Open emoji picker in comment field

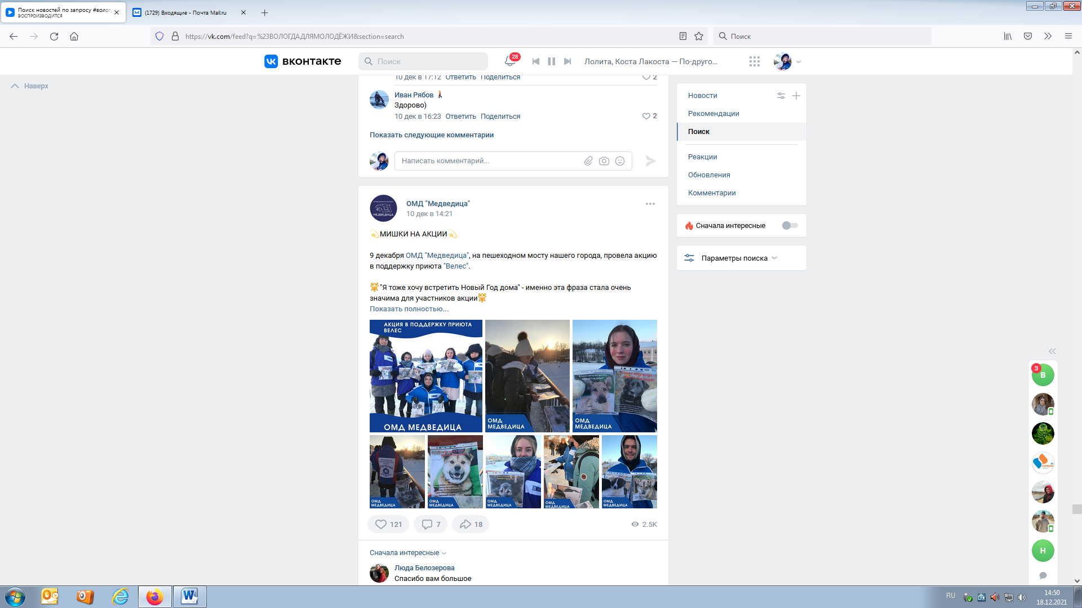click(620, 161)
